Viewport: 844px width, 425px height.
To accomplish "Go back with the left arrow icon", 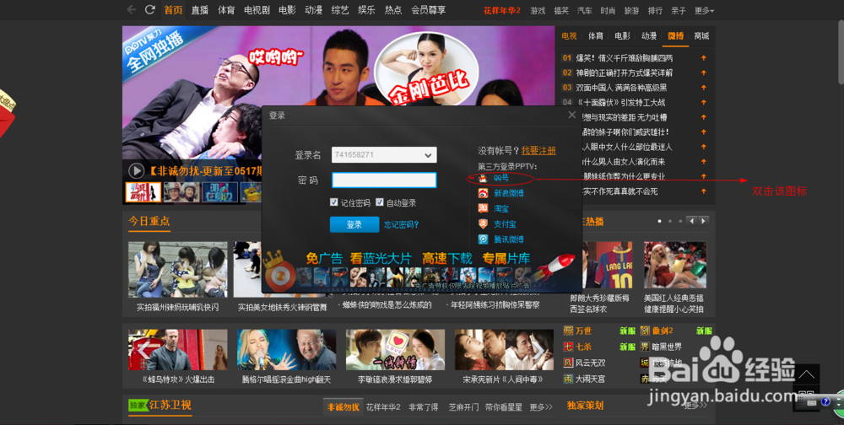I will coord(131,9).
